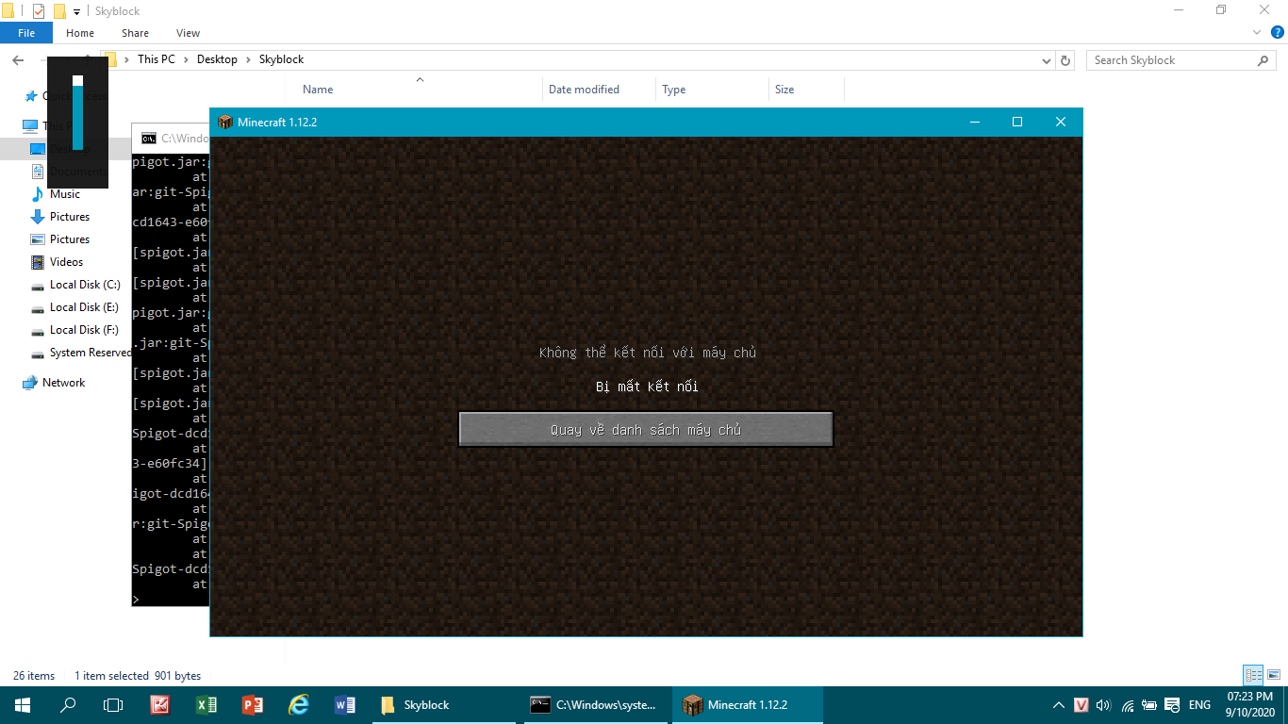The image size is (1288, 724).
Task: Open Local Disk (F:) in navigation pane
Action: 85,330
